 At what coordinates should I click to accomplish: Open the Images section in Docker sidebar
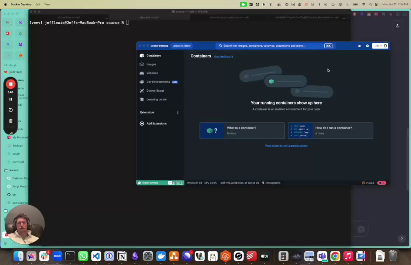[151, 64]
